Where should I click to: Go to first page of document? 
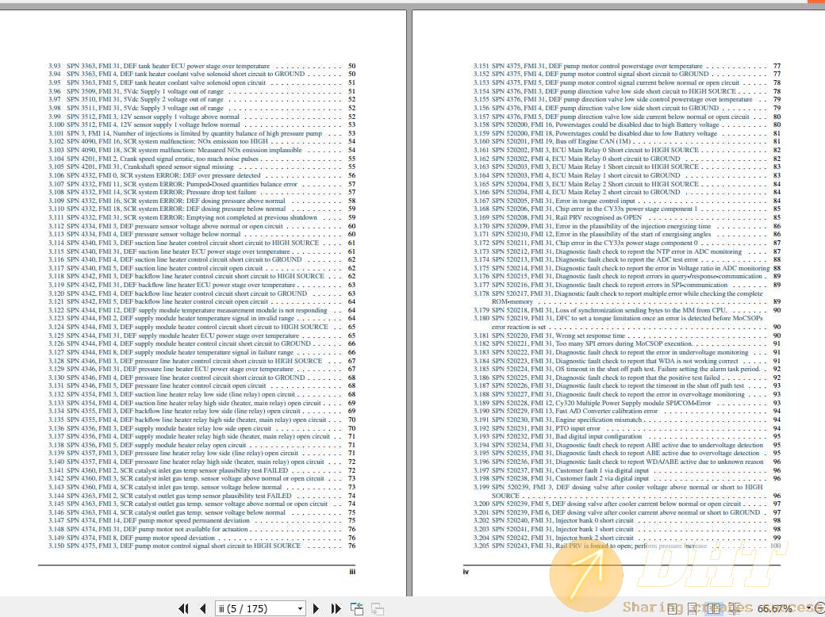pos(183,608)
